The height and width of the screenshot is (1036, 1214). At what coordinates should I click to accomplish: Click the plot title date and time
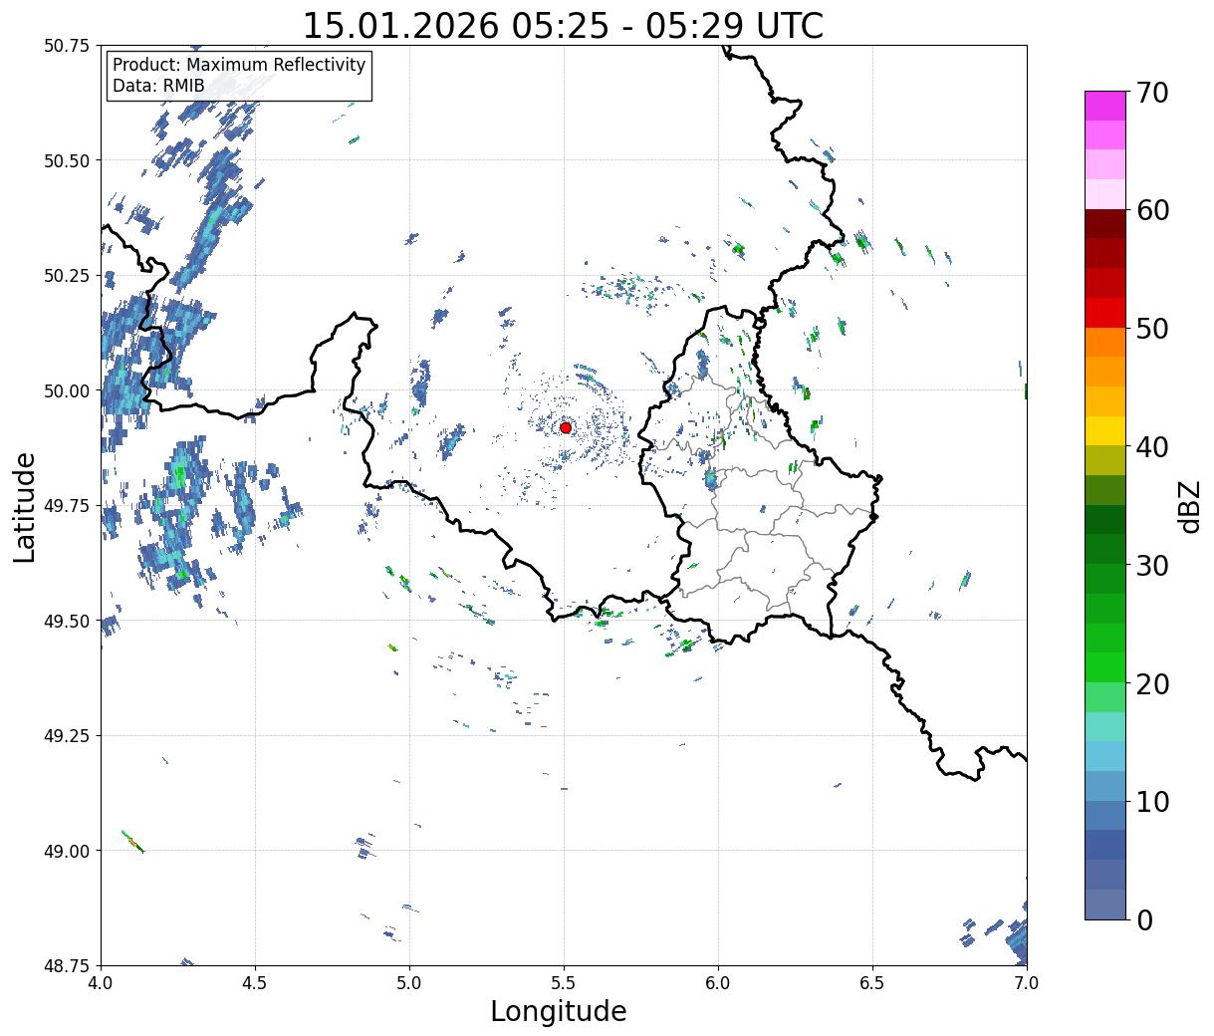[x=563, y=26]
